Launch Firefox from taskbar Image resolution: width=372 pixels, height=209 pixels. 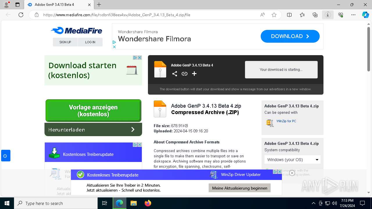[148, 203]
